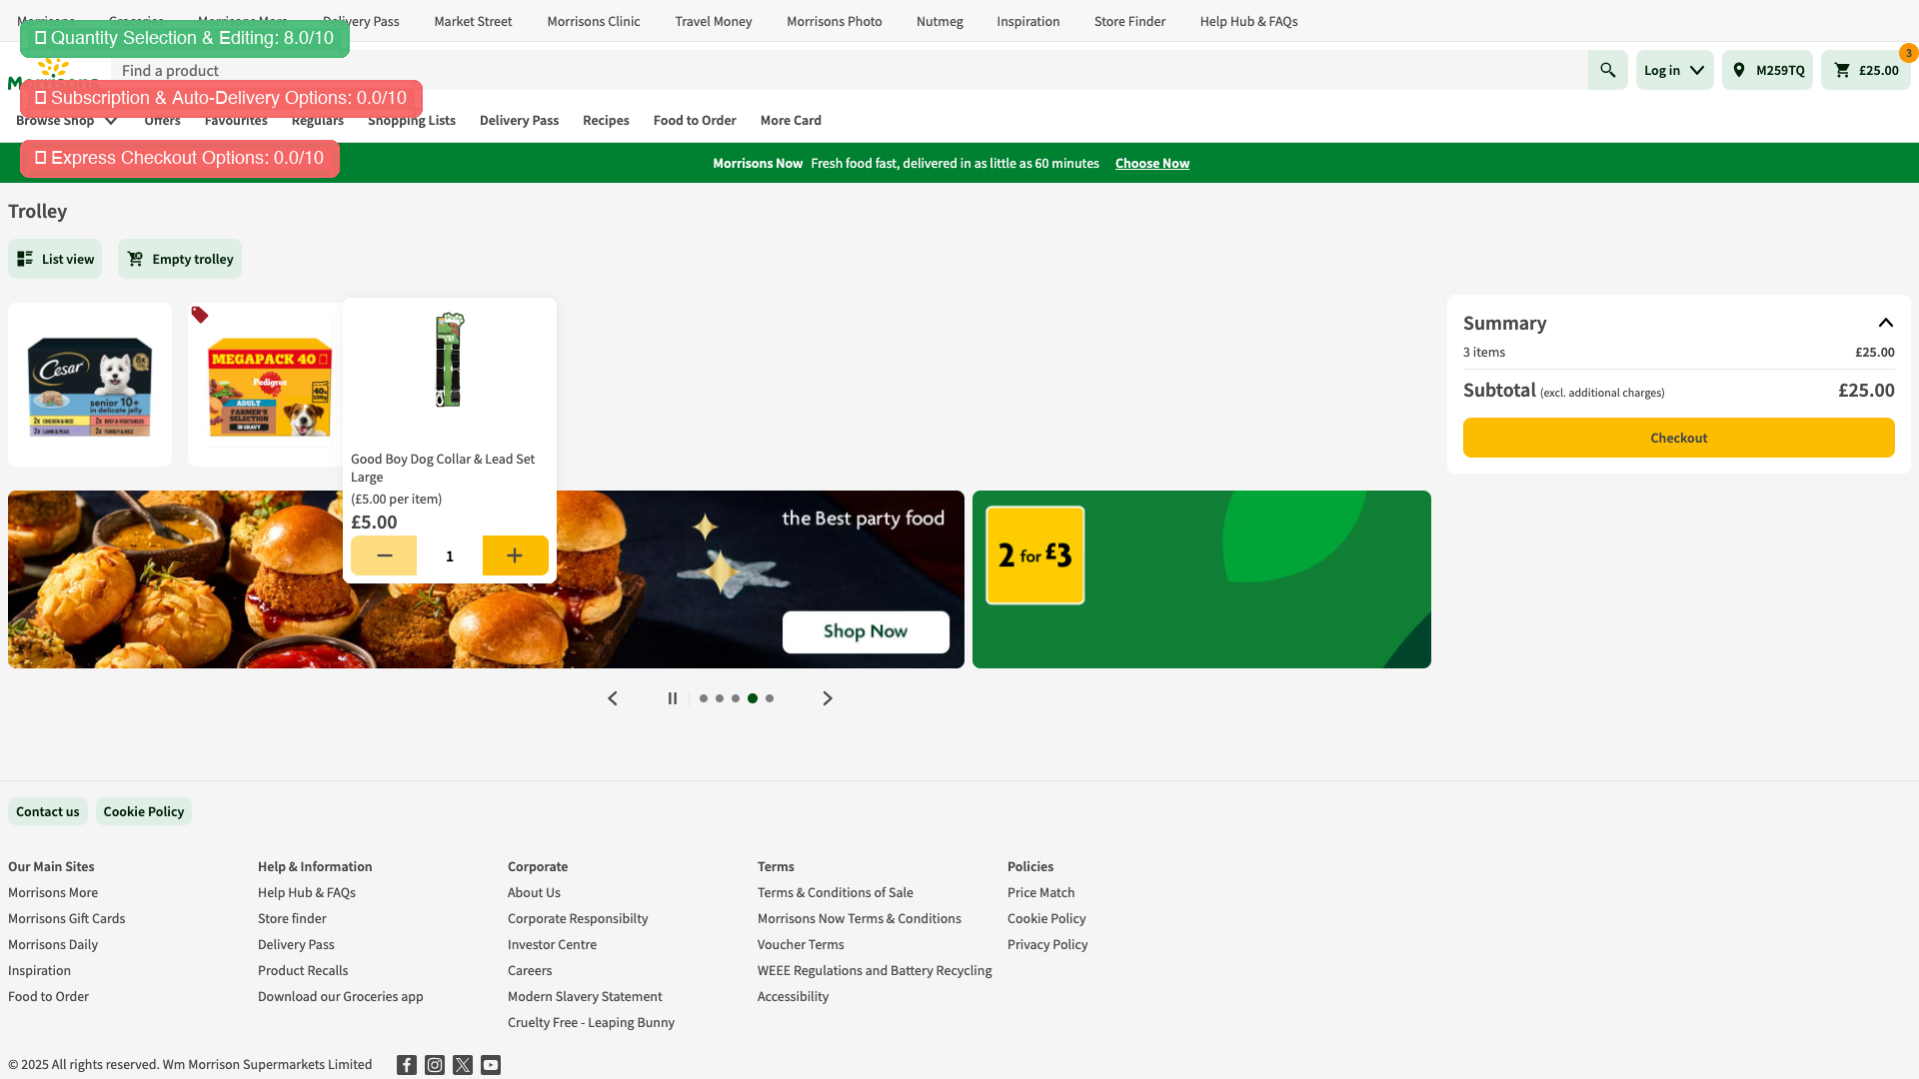Open Recipes in the navigation bar

pos(606,121)
